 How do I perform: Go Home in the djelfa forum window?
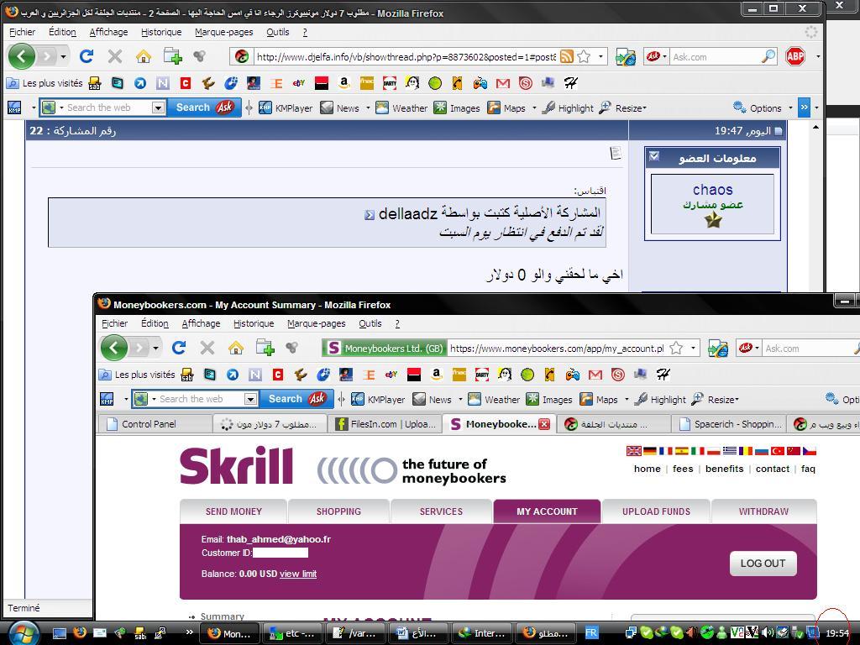(143, 56)
